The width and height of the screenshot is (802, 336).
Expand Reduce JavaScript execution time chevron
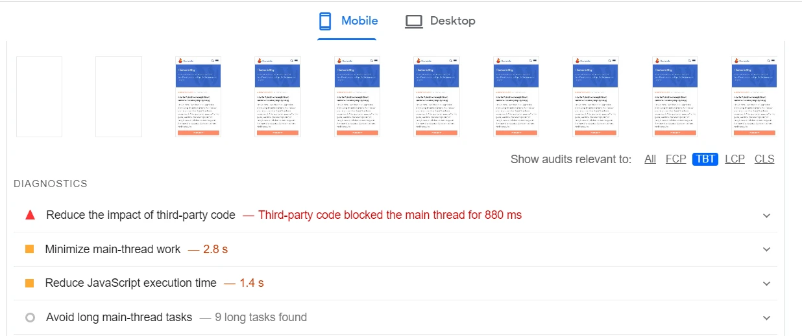[x=767, y=284]
